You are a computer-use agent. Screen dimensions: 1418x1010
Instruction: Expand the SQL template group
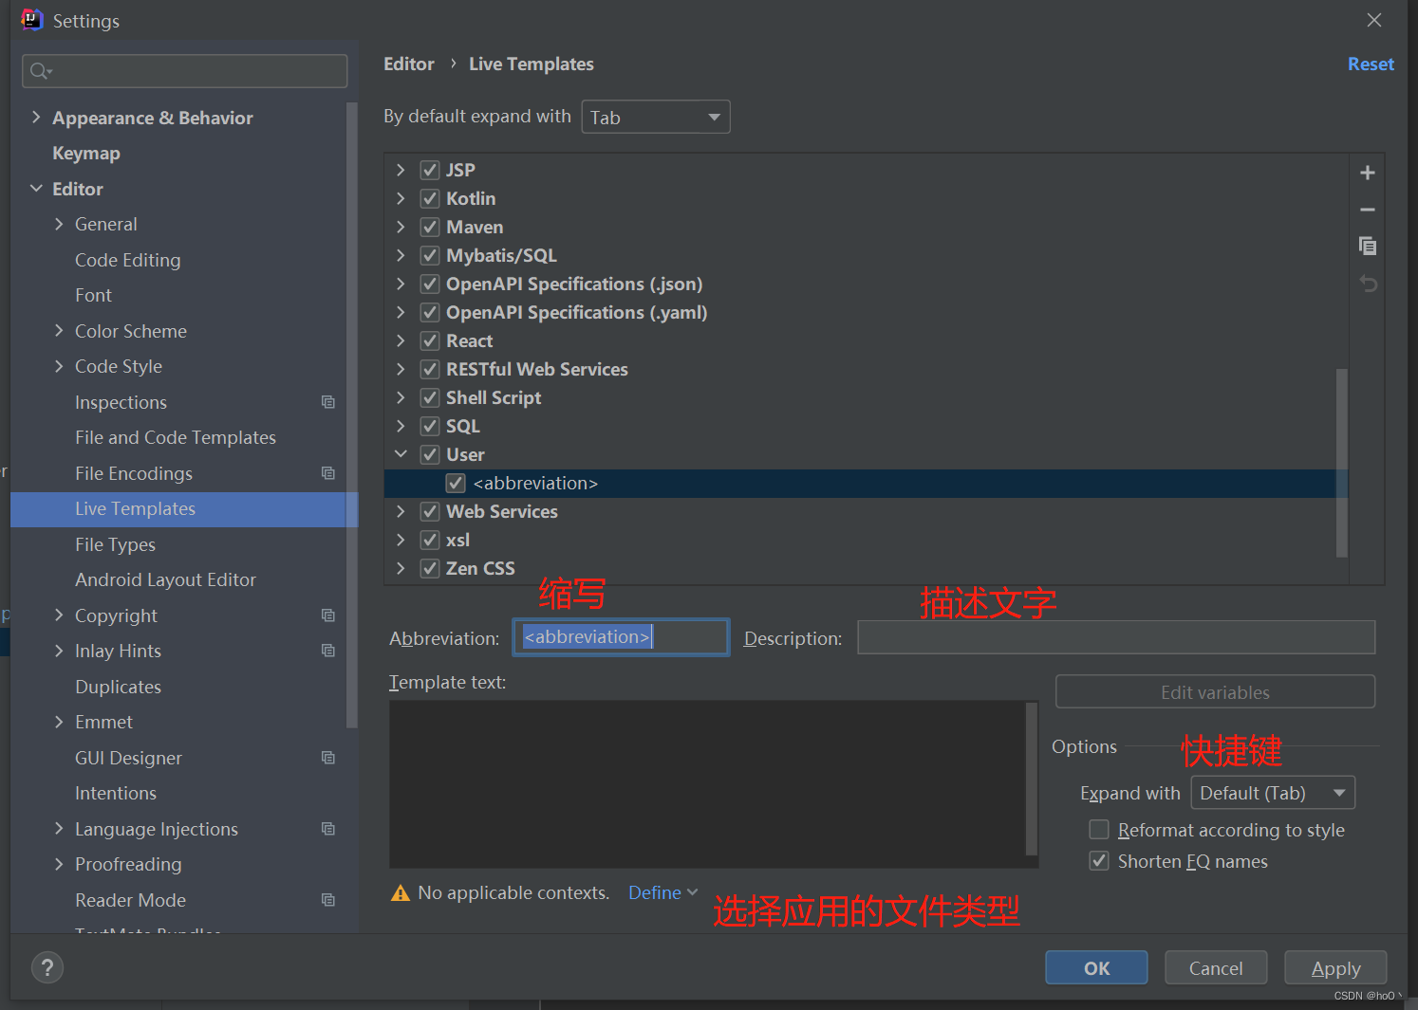point(401,426)
